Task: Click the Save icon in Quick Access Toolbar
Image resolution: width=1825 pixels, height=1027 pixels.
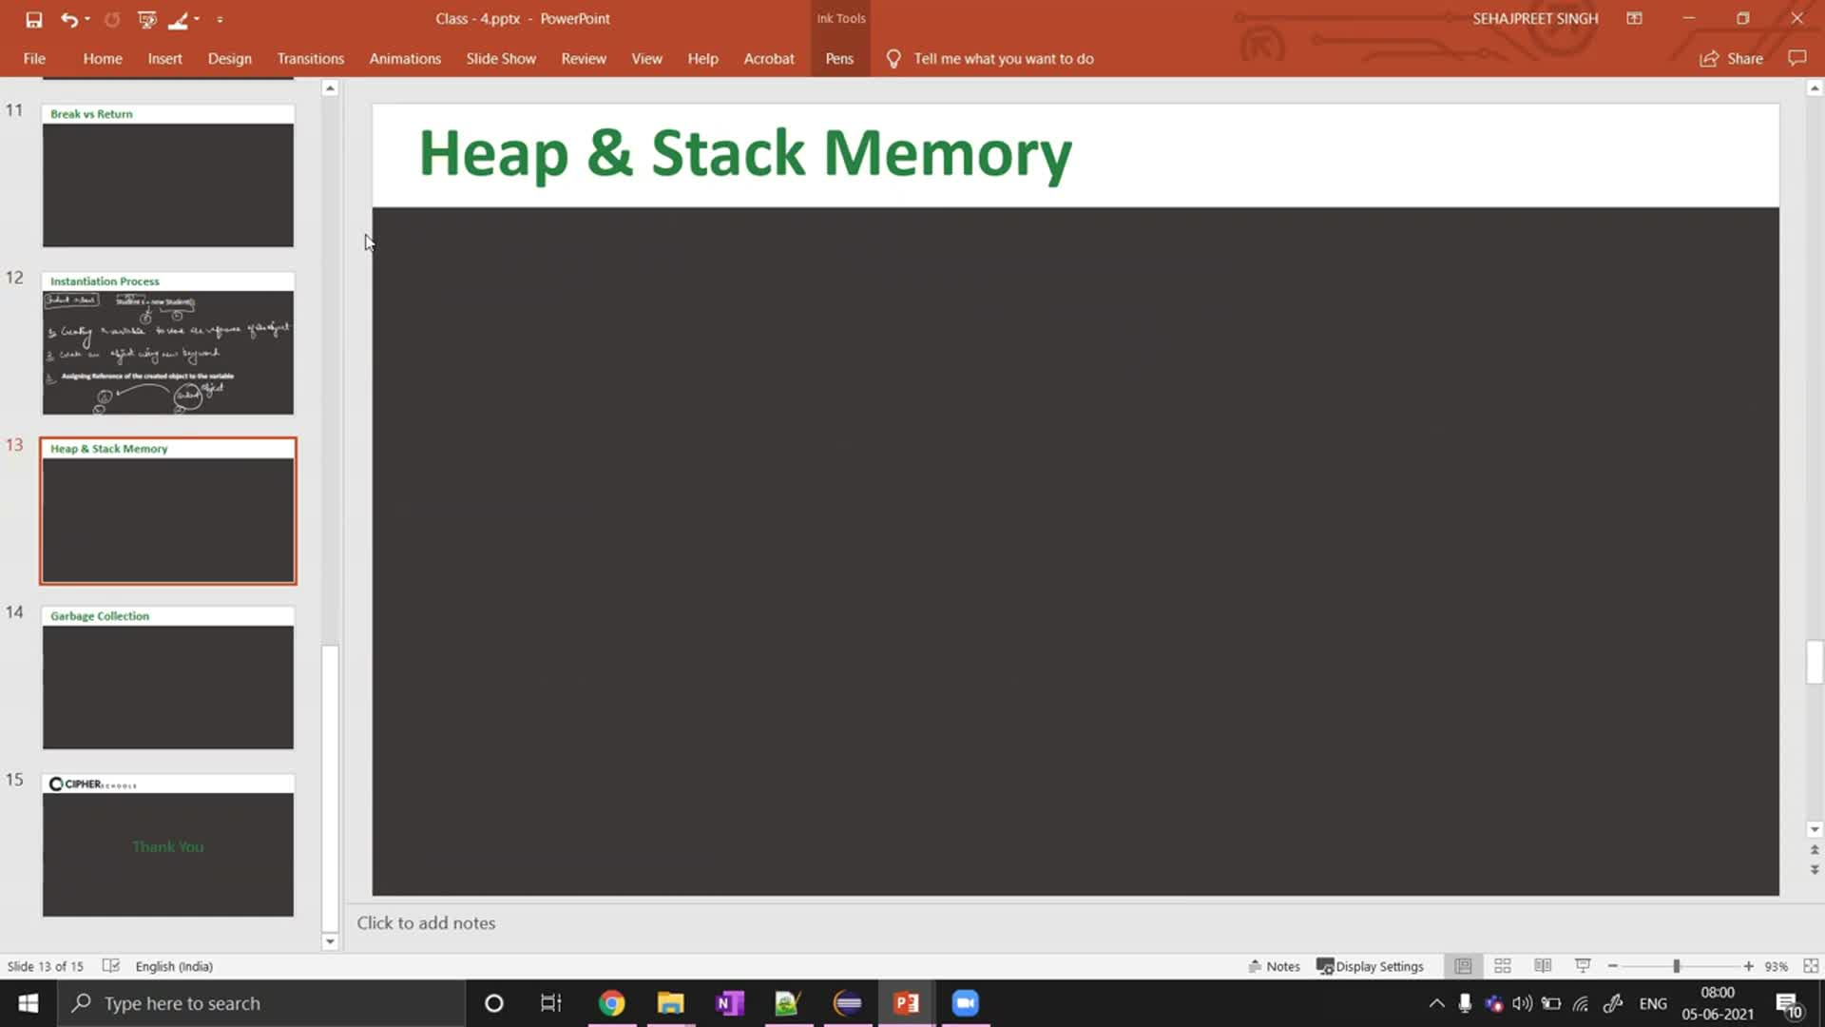Action: (35, 19)
